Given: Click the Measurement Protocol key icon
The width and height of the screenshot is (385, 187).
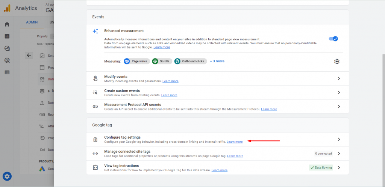Looking at the screenshot, I should click(x=95, y=107).
